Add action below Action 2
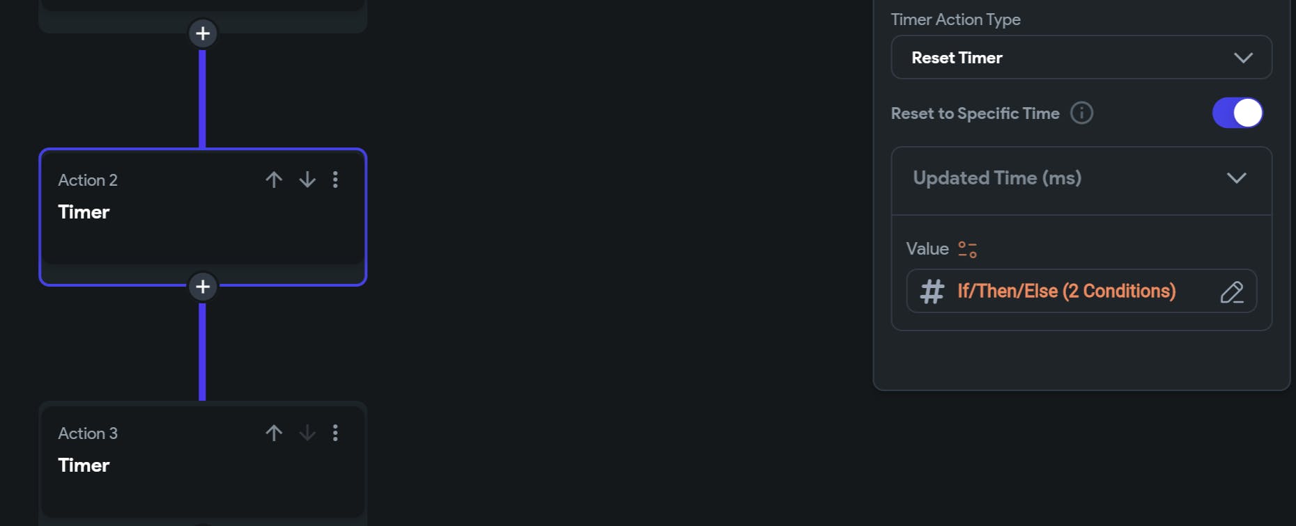This screenshot has height=526, width=1296. pyautogui.click(x=203, y=287)
